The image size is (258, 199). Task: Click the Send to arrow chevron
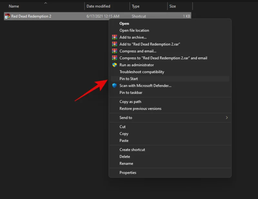point(227,117)
